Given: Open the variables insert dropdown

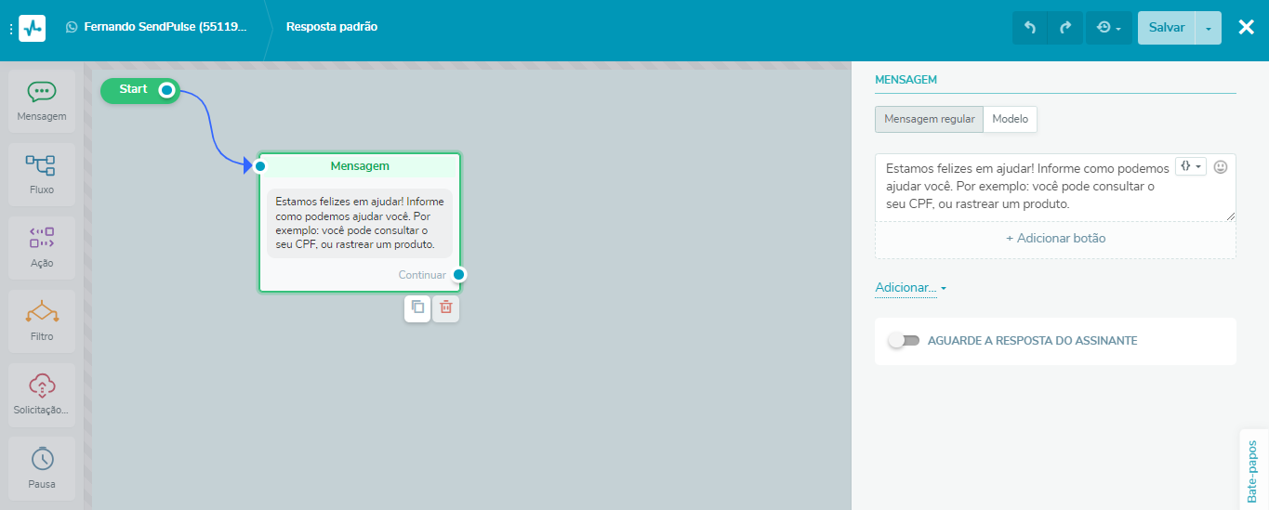Looking at the screenshot, I should (x=1190, y=166).
